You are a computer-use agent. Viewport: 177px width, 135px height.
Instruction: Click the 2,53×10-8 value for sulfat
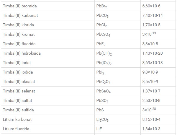click(x=151, y=100)
